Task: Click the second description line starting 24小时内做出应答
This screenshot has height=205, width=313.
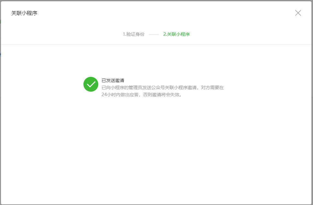Action: 141,95
